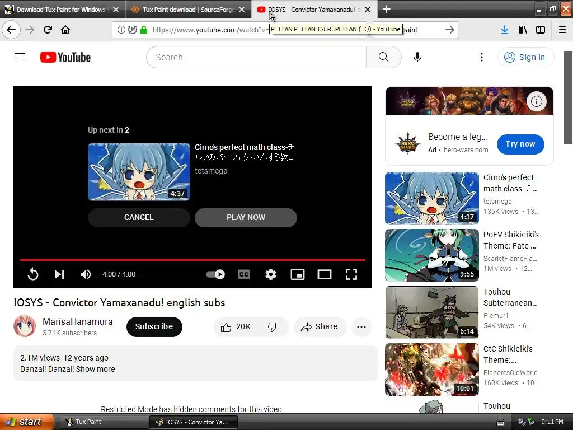Screen dimensions: 573x430
Task: Click the browser Back arrow button
Action: coord(11,30)
